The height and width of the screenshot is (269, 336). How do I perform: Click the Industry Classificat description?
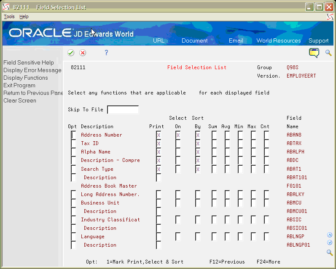click(110, 220)
